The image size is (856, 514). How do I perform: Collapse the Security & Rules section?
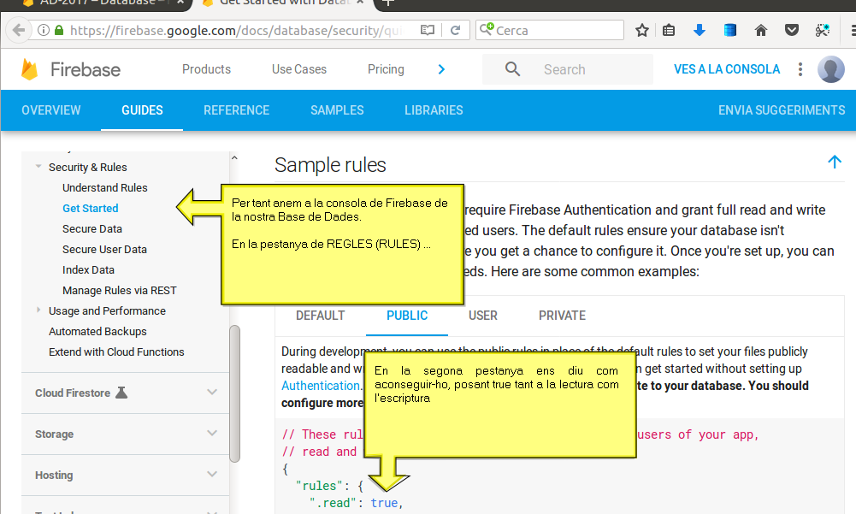point(38,167)
